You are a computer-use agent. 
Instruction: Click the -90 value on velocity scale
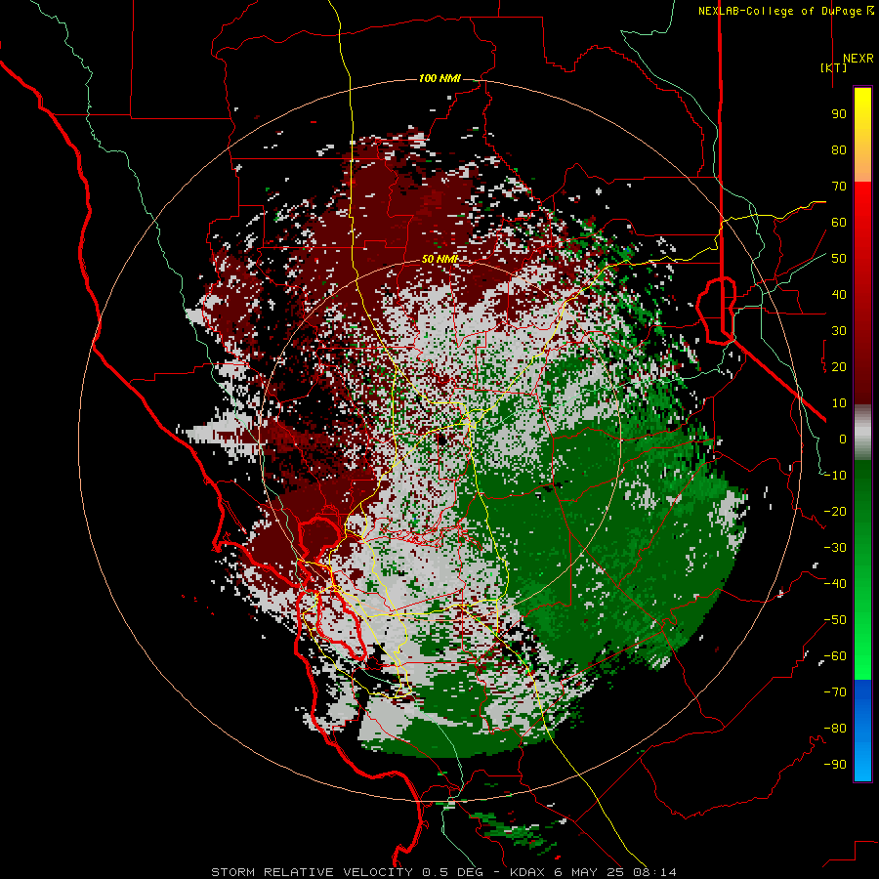[835, 765]
